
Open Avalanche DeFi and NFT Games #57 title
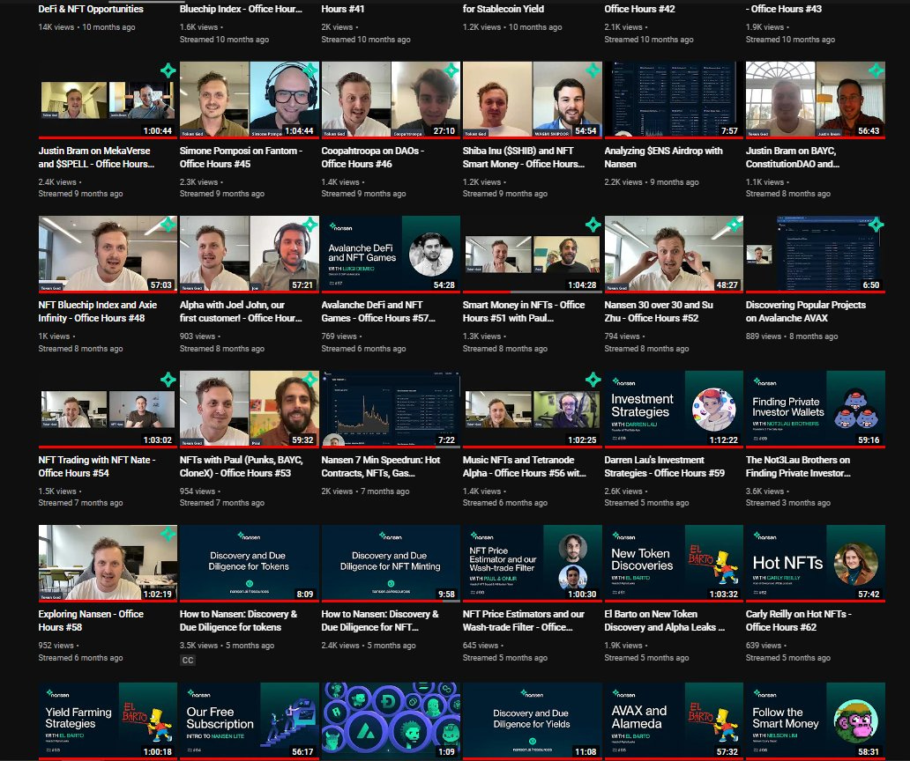378,311
